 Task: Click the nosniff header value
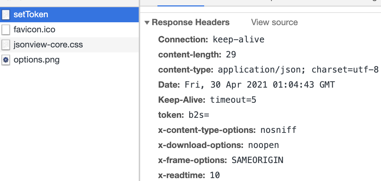(x=279, y=130)
